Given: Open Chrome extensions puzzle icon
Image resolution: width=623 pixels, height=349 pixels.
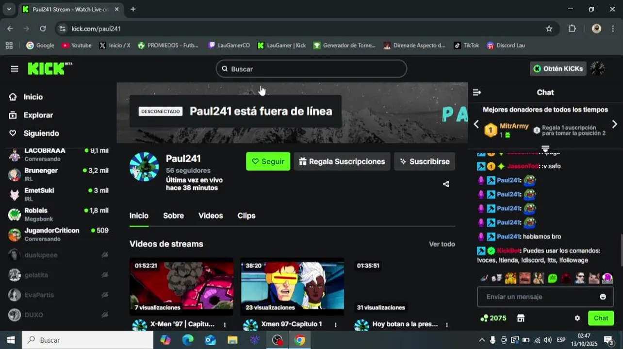Looking at the screenshot, I should (572, 29).
